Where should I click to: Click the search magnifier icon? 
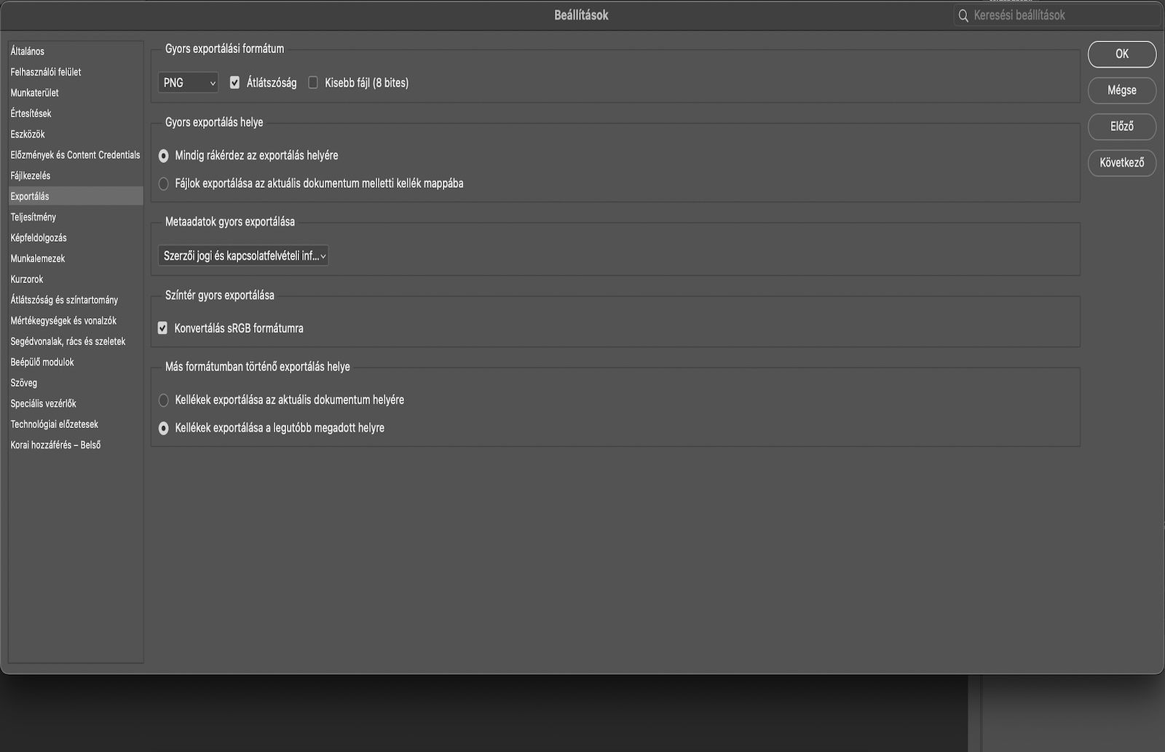click(x=963, y=15)
